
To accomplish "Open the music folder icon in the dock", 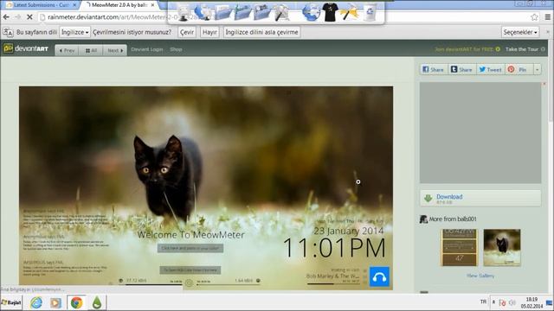I will point(242,12).
